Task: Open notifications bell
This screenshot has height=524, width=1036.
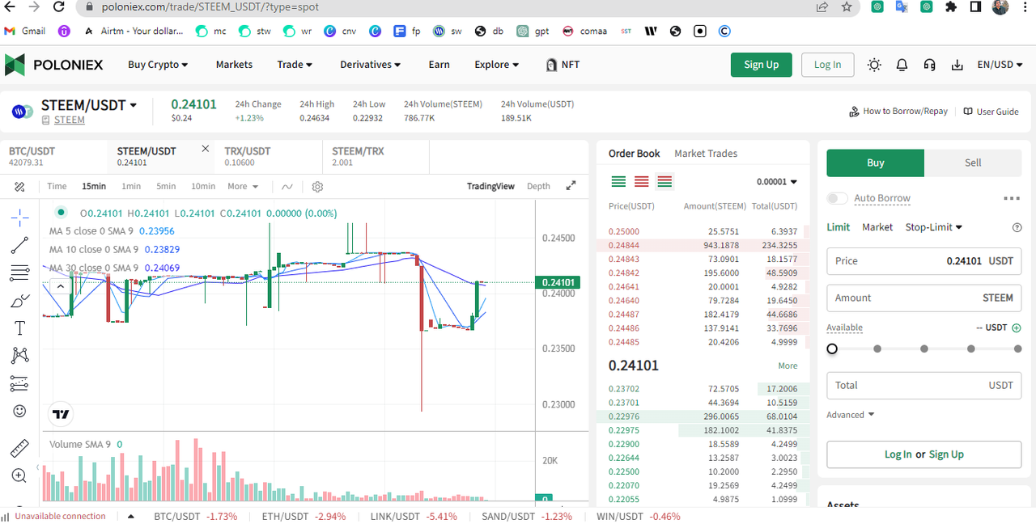Action: tap(902, 65)
